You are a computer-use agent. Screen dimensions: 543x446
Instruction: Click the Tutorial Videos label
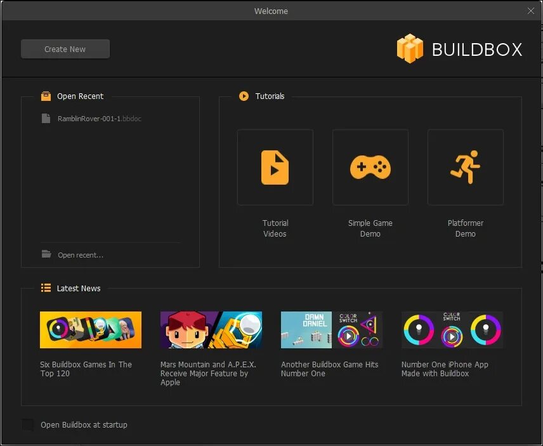tap(275, 228)
